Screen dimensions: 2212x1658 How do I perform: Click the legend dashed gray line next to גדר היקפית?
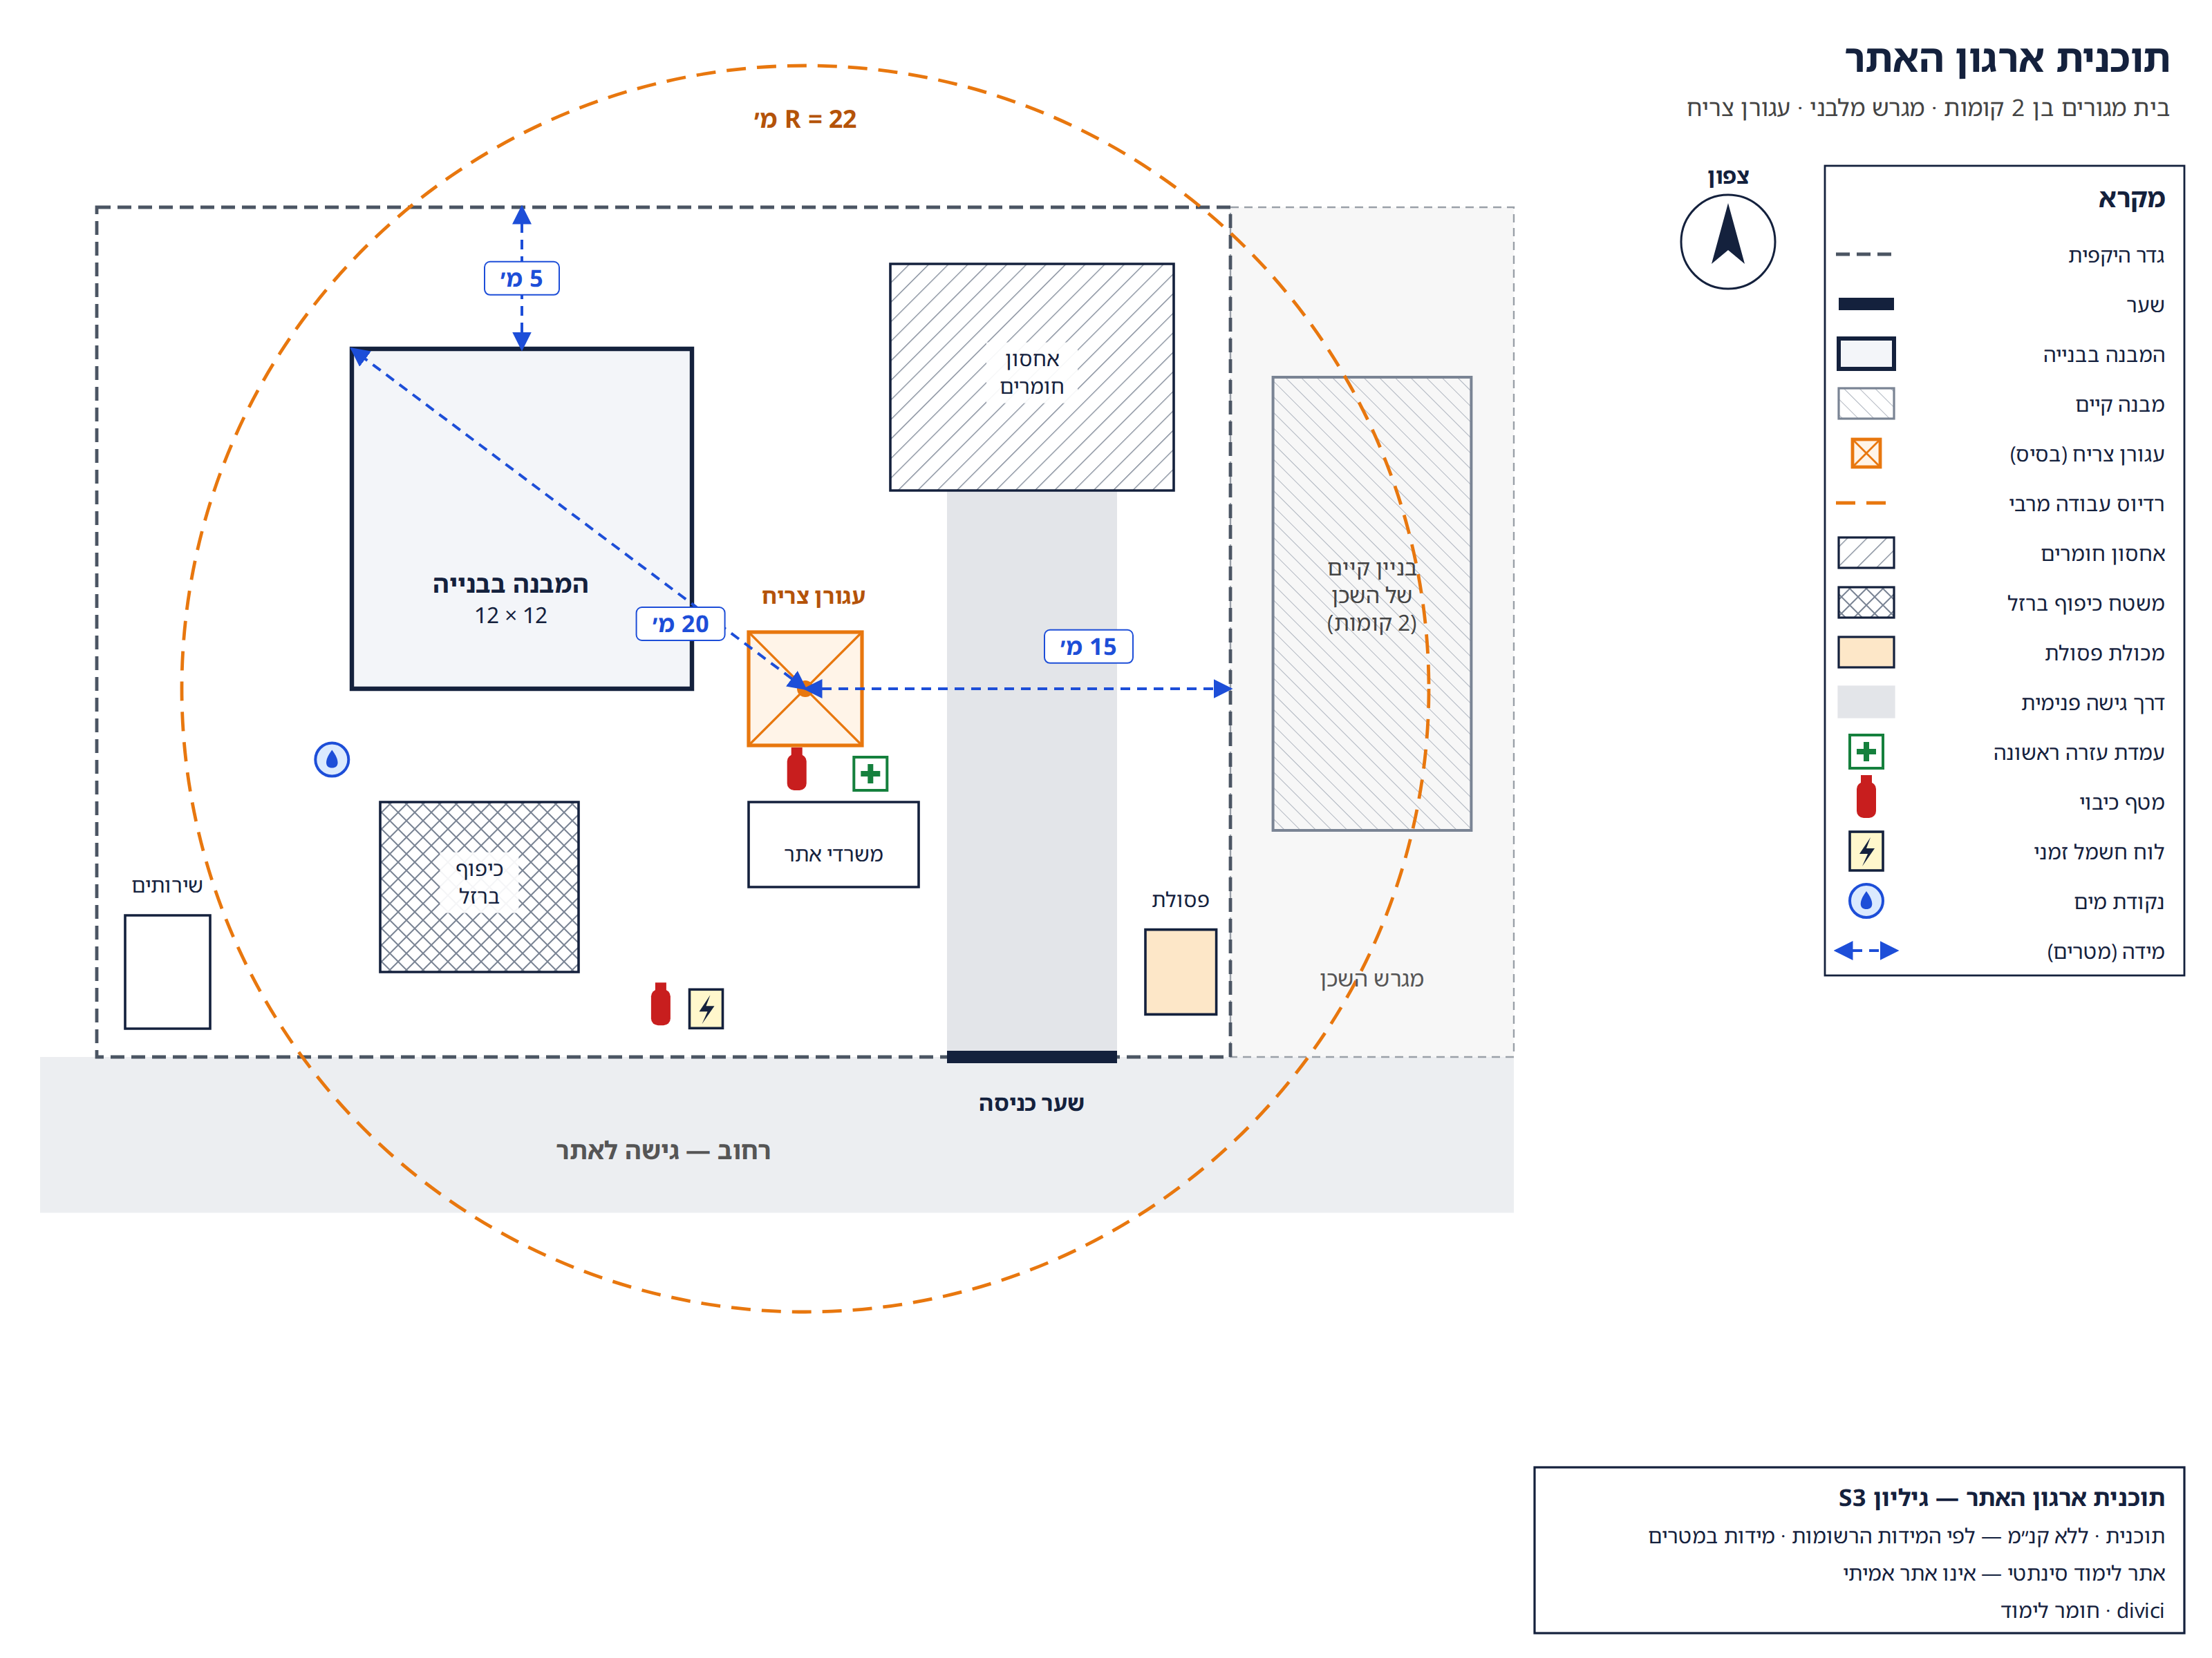click(1864, 255)
